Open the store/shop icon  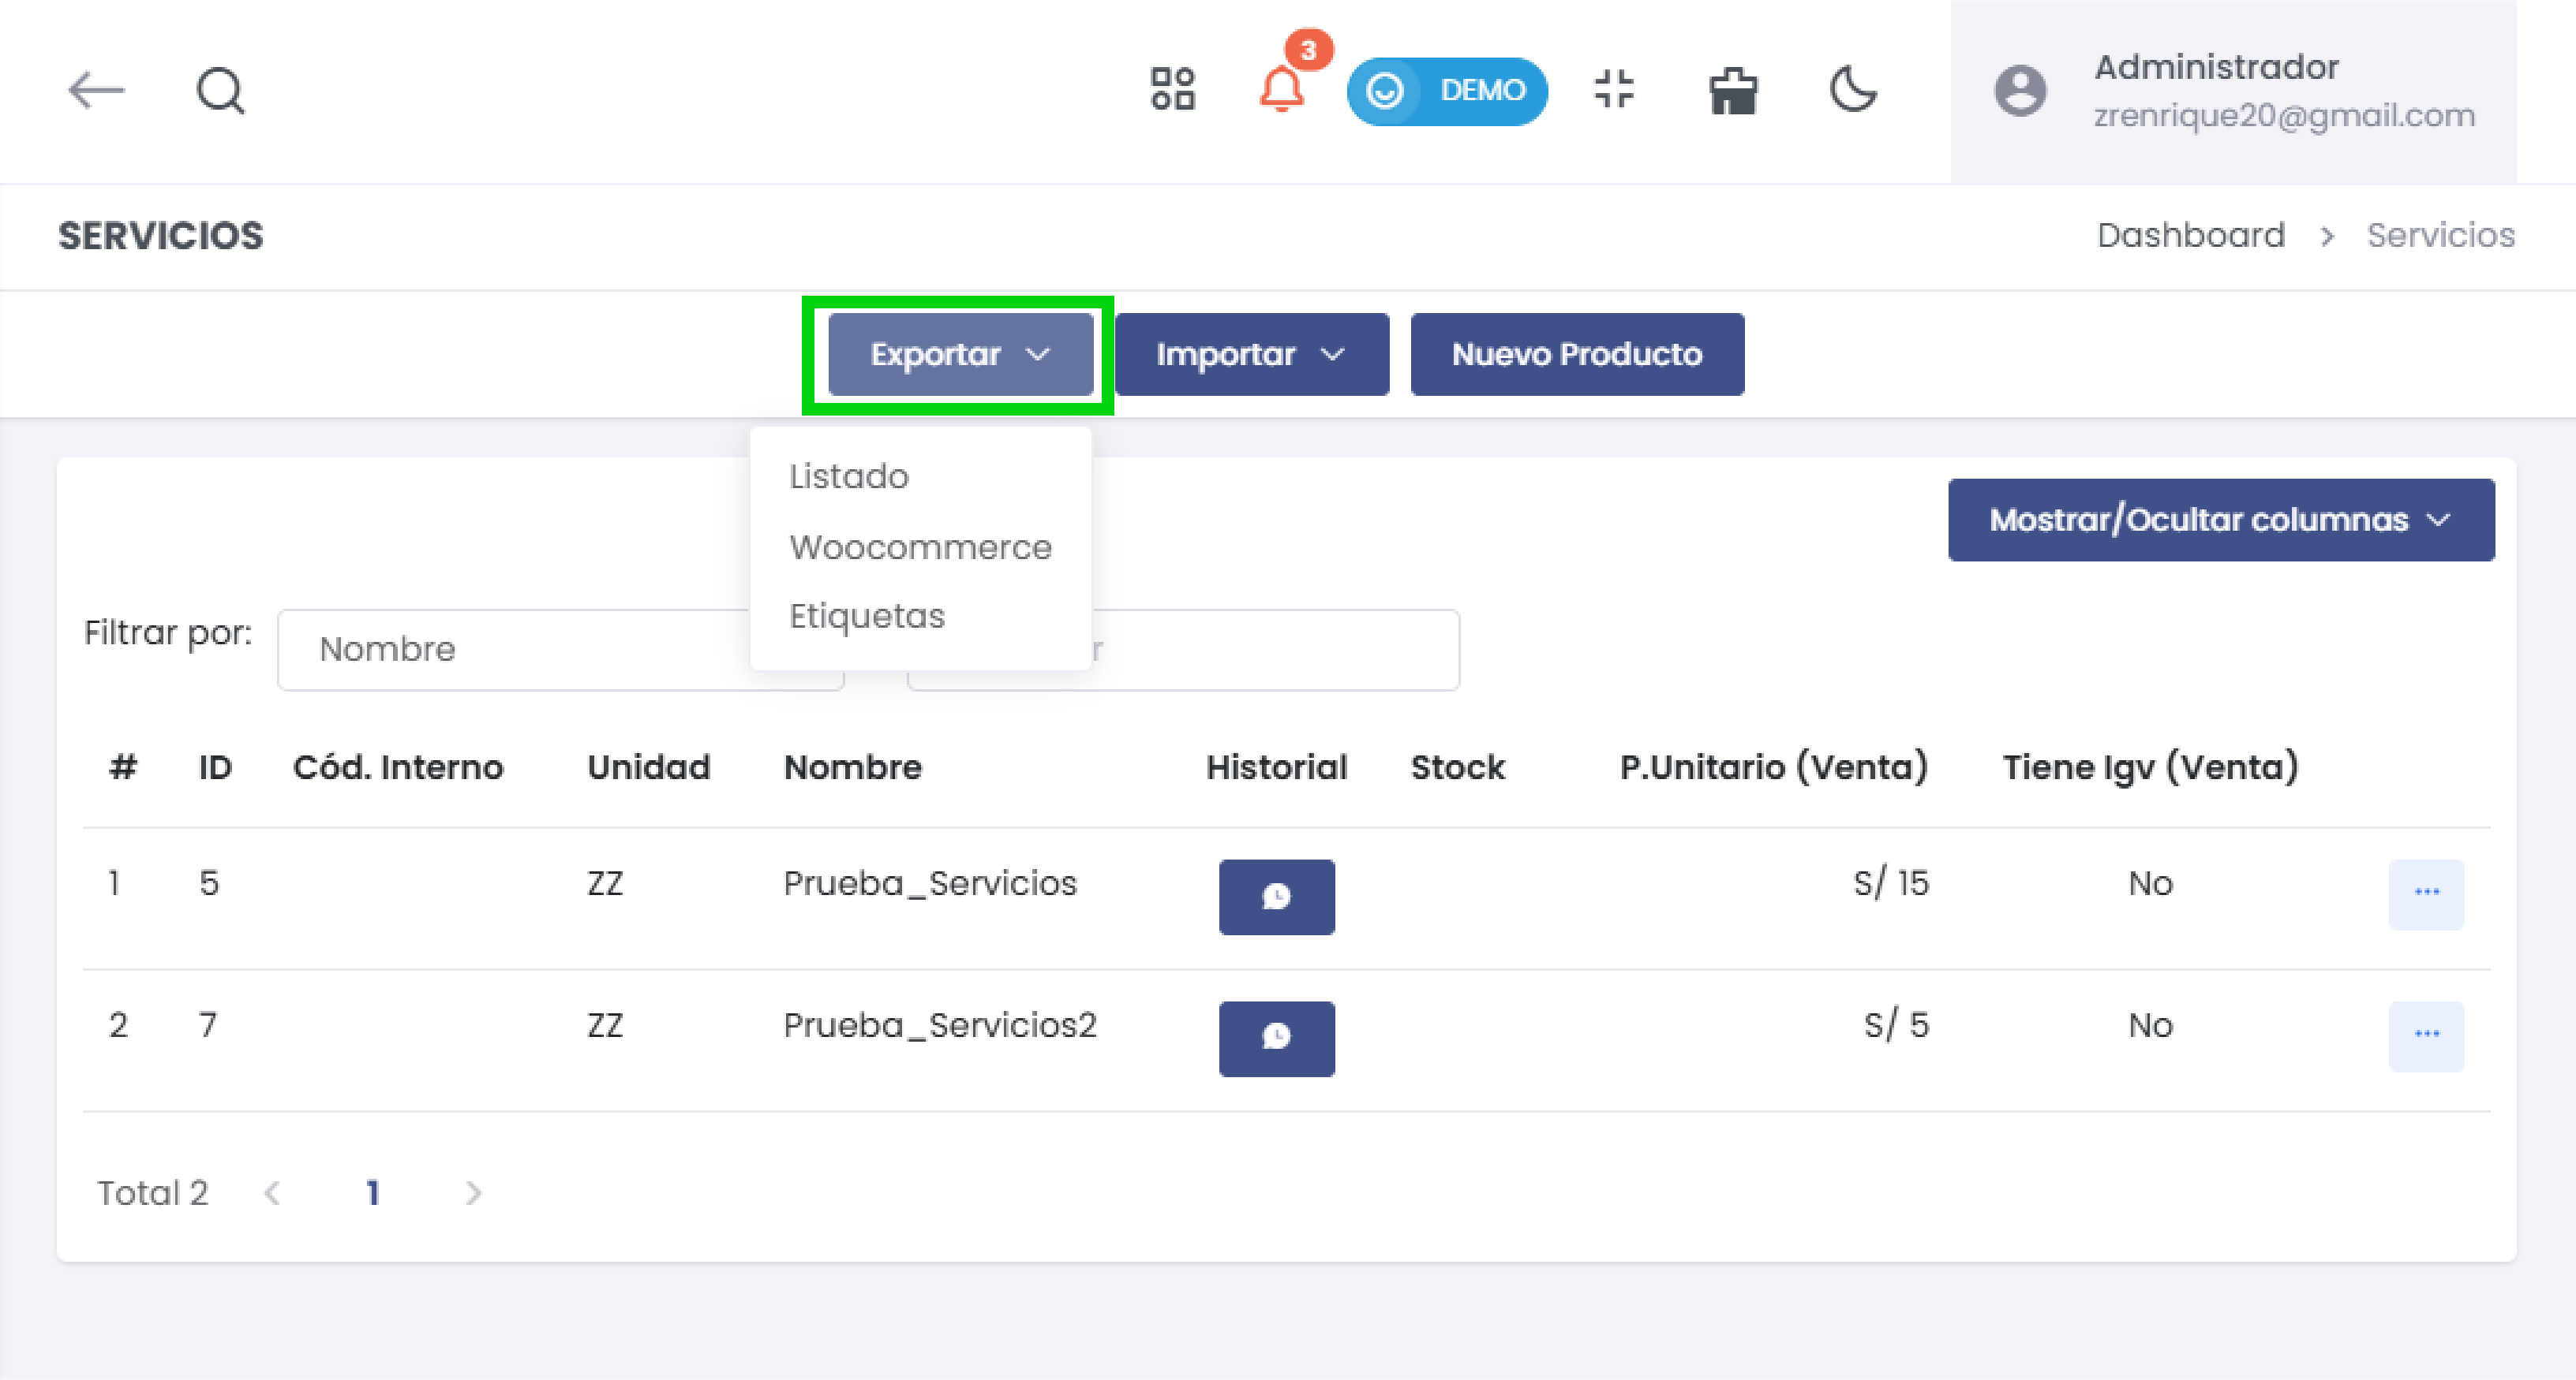tap(1733, 91)
